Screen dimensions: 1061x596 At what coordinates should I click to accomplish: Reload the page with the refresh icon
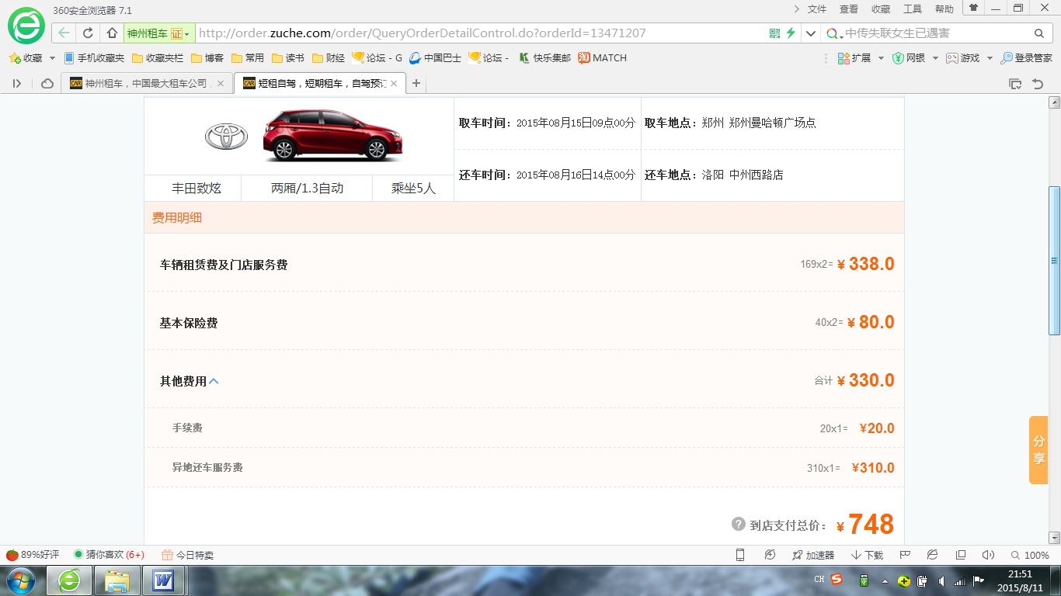tap(88, 33)
